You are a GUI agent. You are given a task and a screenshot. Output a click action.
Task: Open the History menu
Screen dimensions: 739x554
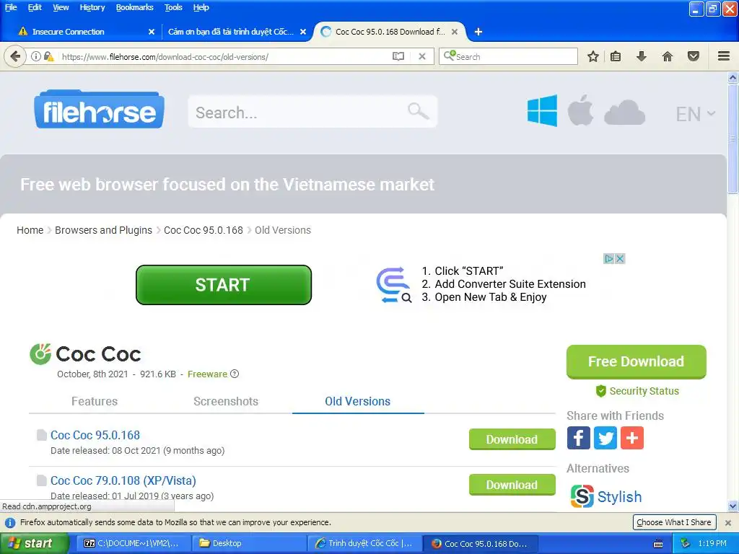(x=92, y=7)
